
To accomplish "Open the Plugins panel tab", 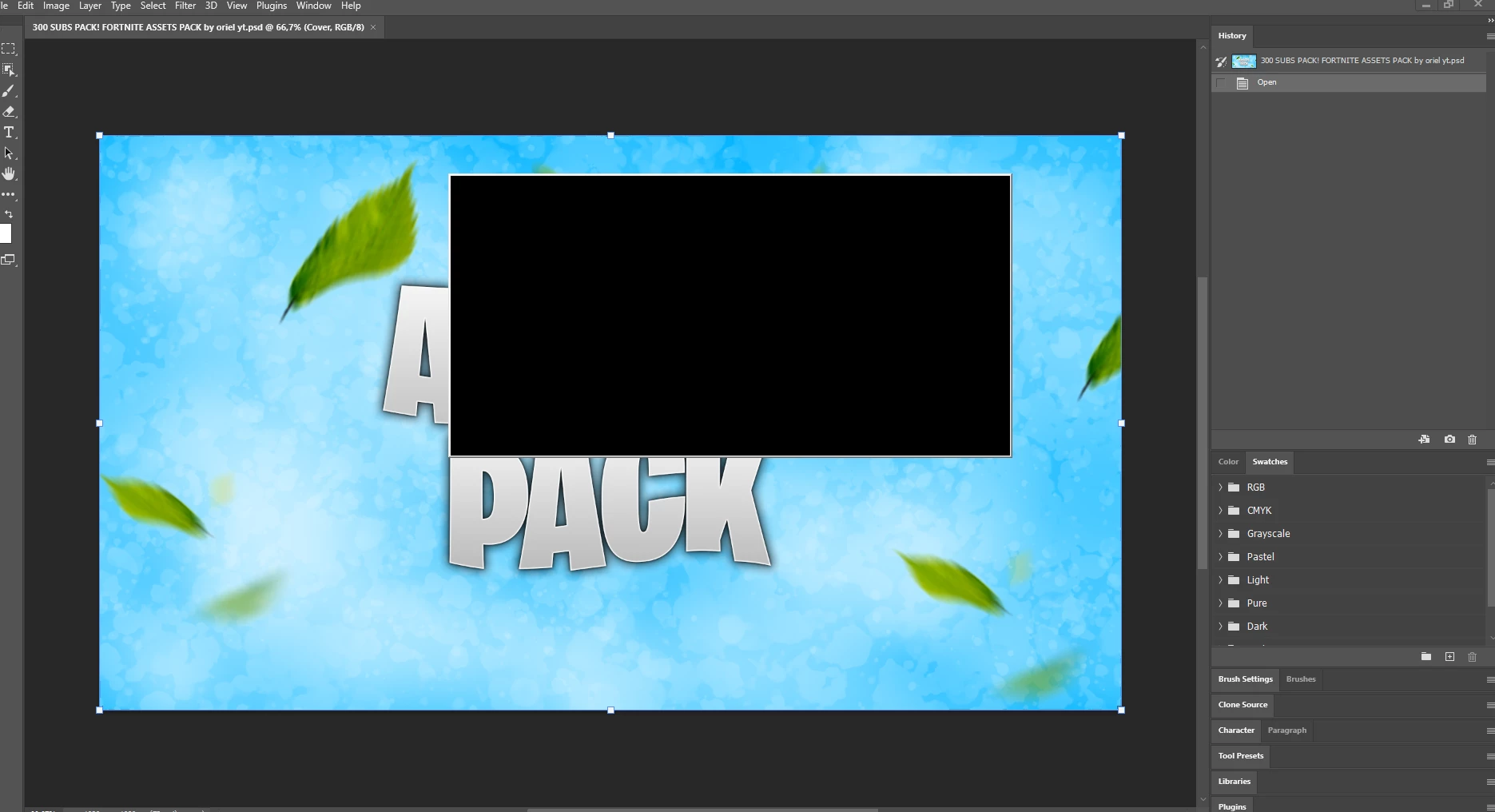I will click(x=1232, y=806).
